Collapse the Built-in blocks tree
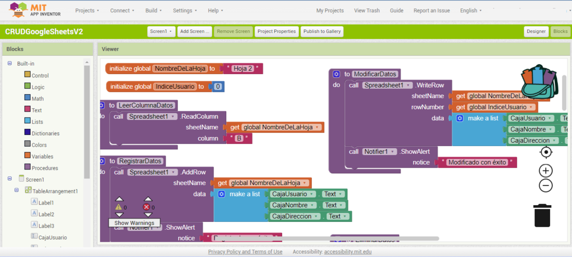The height and width of the screenshot is (257, 572). pyautogui.click(x=10, y=64)
